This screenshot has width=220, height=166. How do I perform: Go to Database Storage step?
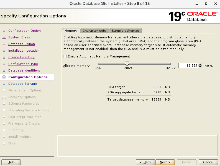23,84
